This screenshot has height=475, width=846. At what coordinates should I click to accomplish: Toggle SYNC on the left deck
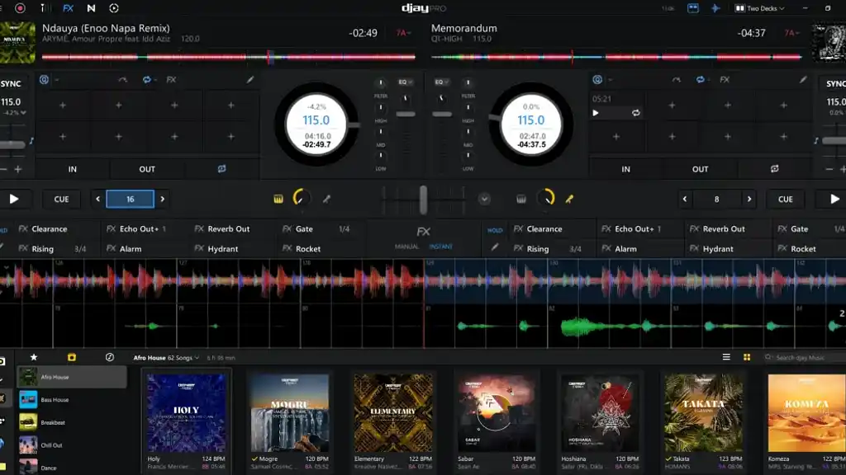[x=11, y=83]
